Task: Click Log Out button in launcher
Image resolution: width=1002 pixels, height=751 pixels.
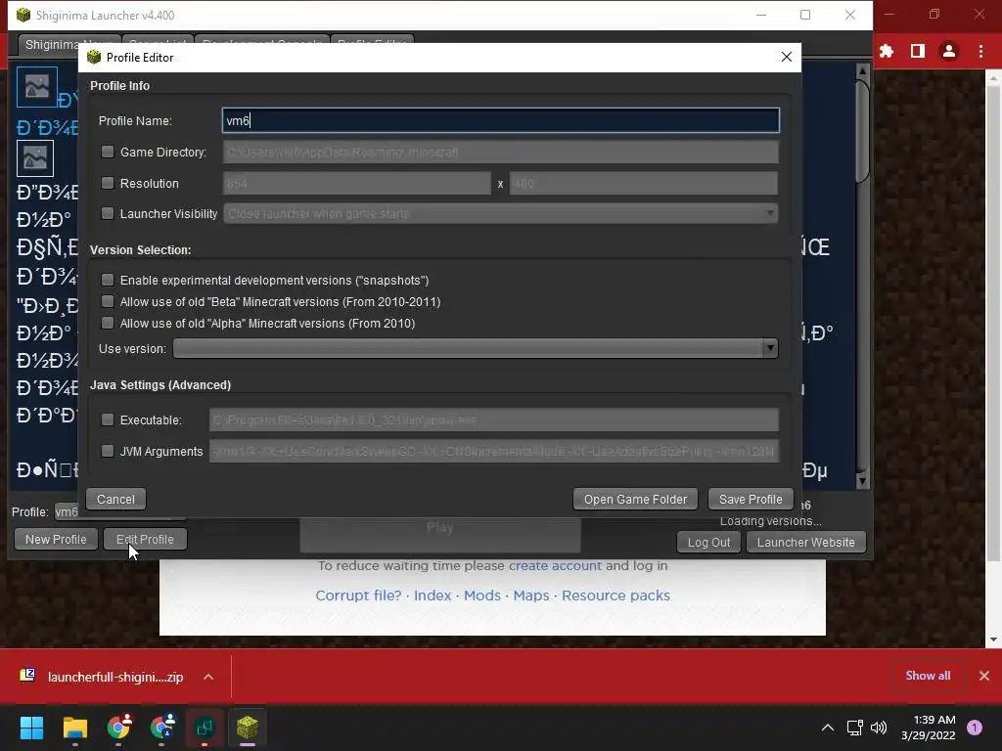Action: pos(708,542)
